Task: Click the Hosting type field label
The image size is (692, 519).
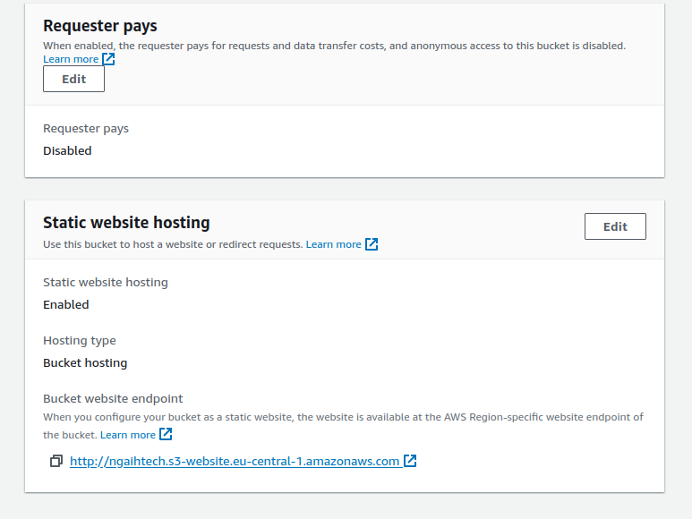Action: (80, 340)
